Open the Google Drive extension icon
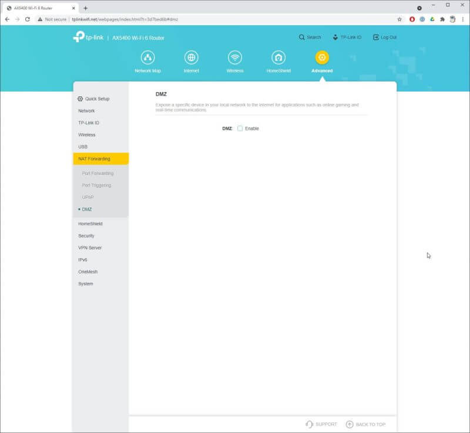 point(432,19)
